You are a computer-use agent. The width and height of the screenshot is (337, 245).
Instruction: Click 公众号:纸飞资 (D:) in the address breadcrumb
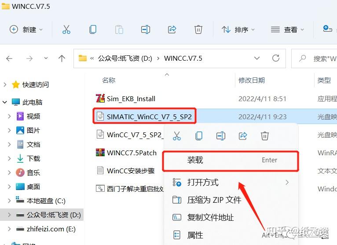coord(125,59)
